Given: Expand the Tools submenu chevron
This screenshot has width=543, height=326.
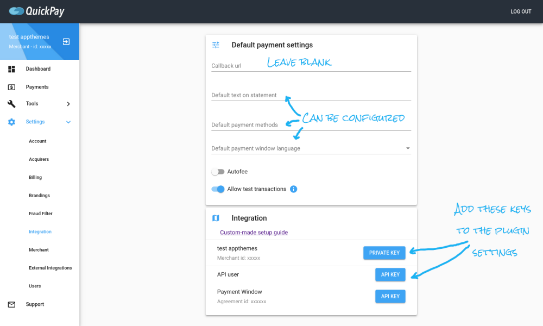Looking at the screenshot, I should 68,104.
